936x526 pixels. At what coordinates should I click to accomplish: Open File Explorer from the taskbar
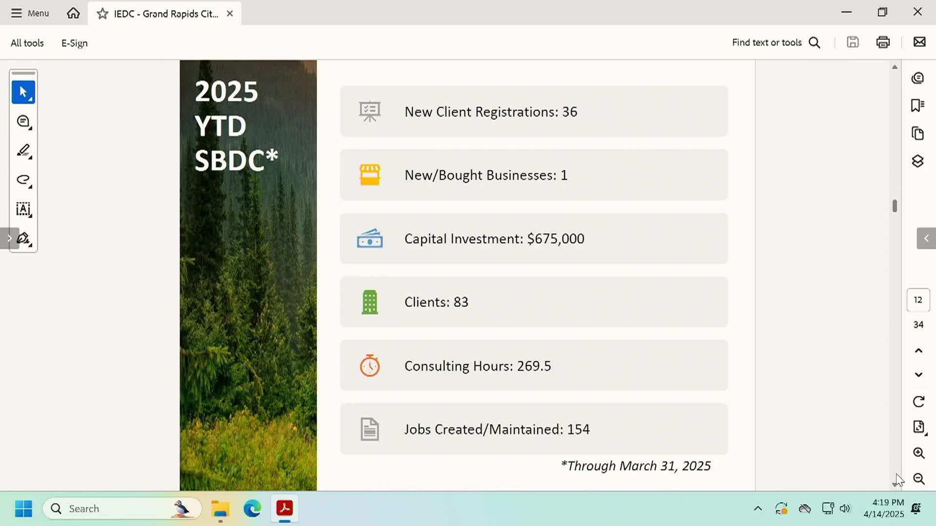click(220, 508)
